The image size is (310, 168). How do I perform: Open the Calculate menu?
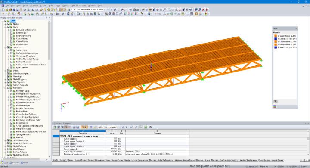[x=34, y=6]
